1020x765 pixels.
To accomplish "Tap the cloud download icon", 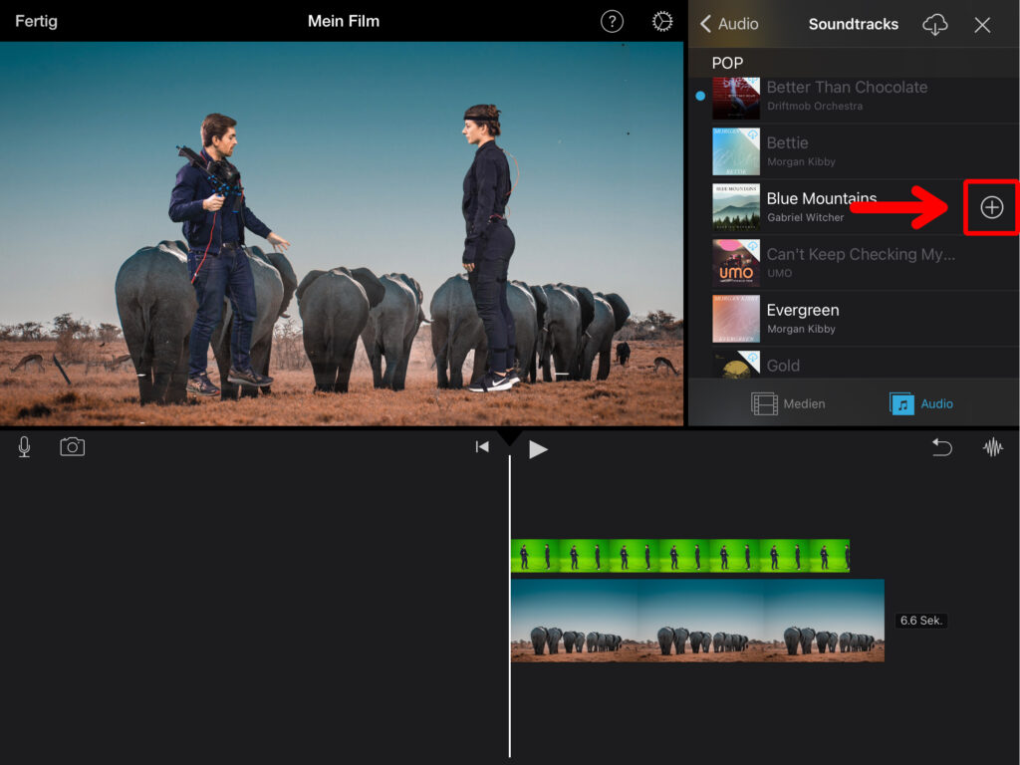I will (934, 25).
